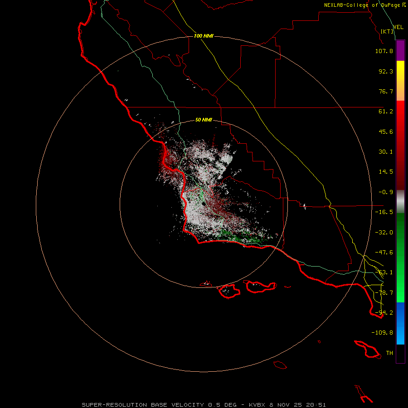
Task: Click the "[KT]" units label
Action: 387,31
